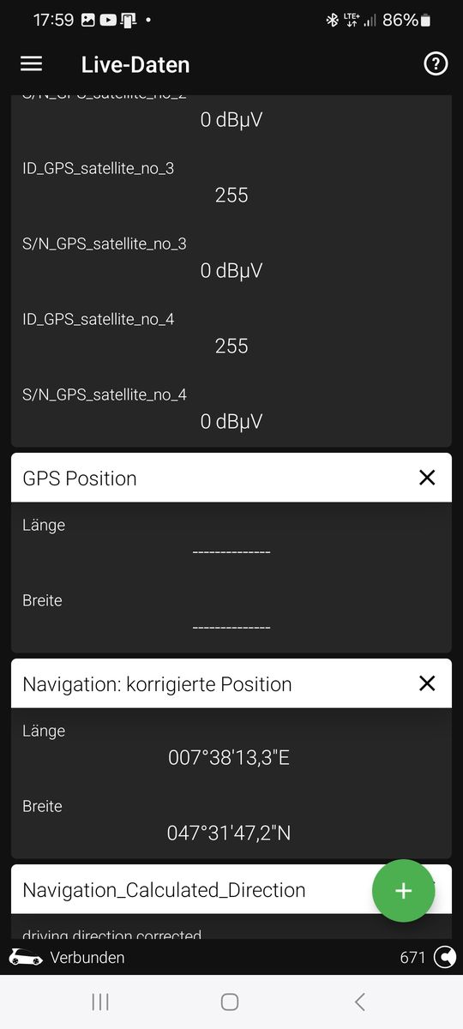Tap the circular icon next to 671

[445, 957]
